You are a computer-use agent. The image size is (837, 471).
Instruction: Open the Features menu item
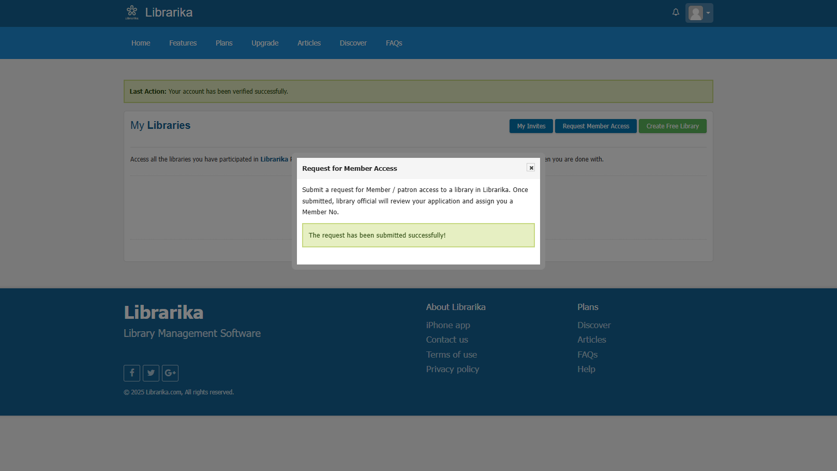(x=183, y=43)
